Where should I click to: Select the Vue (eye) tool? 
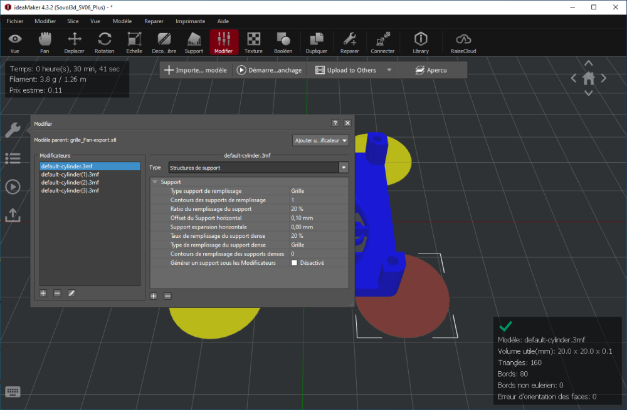pos(15,43)
